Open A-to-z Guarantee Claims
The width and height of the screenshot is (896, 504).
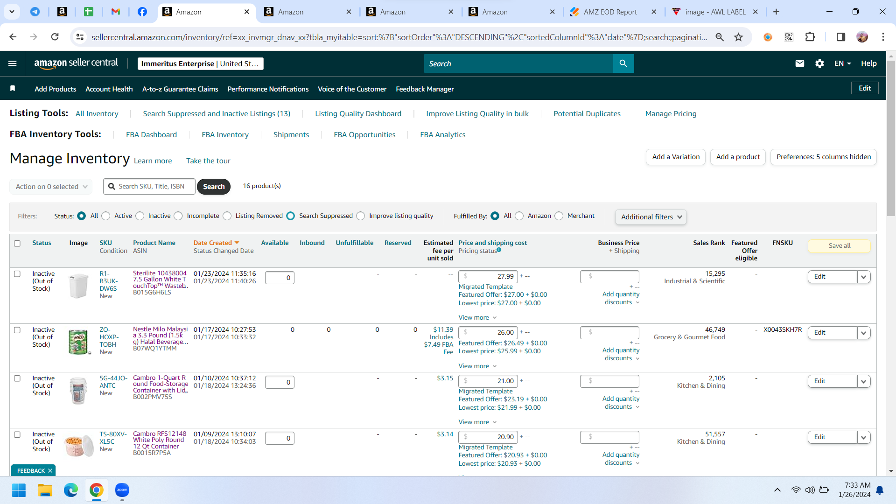click(180, 89)
